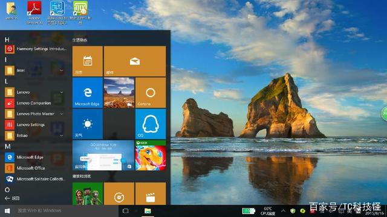Jump to letter M section header
The height and width of the screenshot is (217, 387).
point(8,146)
